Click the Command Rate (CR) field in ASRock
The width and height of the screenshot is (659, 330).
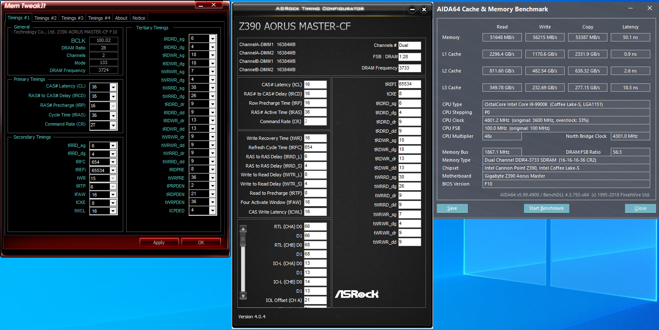tap(315, 121)
